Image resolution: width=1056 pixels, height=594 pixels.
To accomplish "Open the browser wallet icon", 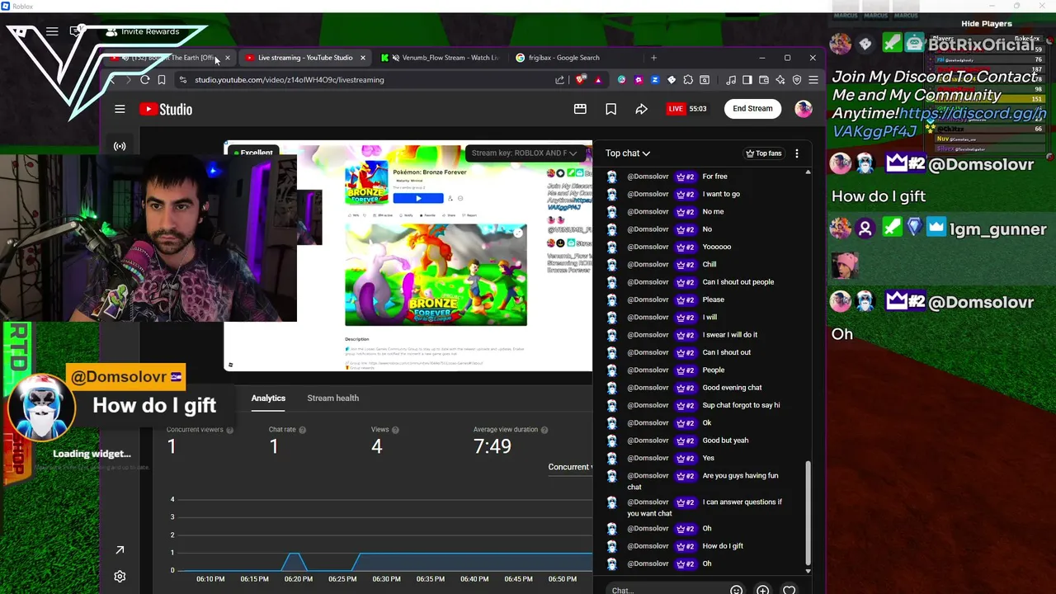I will 764,80.
